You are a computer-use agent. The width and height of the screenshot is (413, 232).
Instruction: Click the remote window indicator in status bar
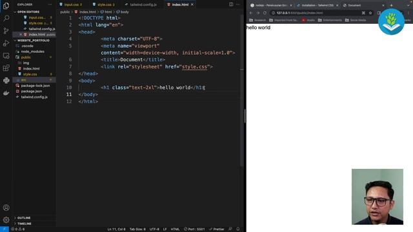click(5, 229)
